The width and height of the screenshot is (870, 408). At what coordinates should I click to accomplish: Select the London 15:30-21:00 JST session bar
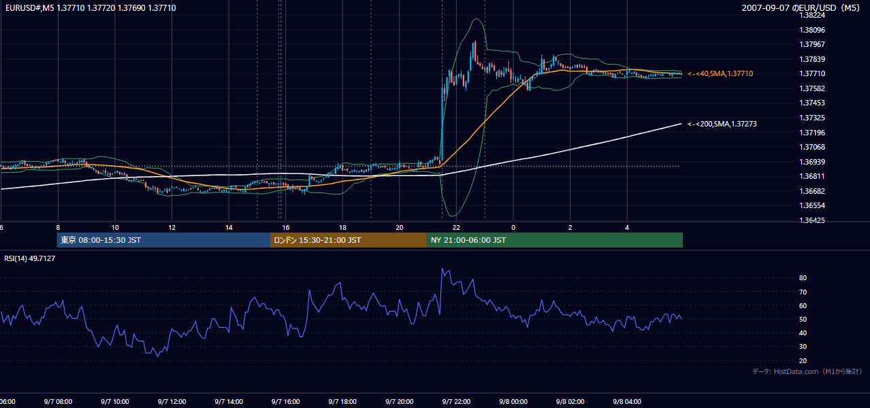349,240
